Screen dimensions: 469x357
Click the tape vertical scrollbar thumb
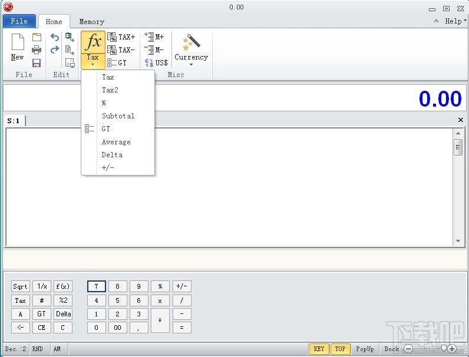[x=458, y=147]
